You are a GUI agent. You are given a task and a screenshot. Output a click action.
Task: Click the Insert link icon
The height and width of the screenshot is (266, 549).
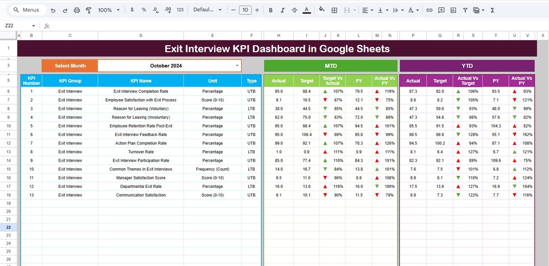(x=429, y=9)
